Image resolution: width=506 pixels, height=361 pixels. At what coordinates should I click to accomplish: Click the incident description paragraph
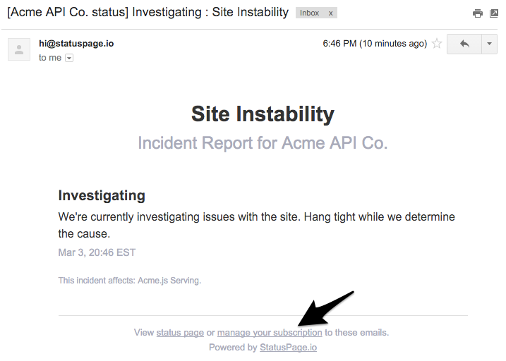(257, 225)
